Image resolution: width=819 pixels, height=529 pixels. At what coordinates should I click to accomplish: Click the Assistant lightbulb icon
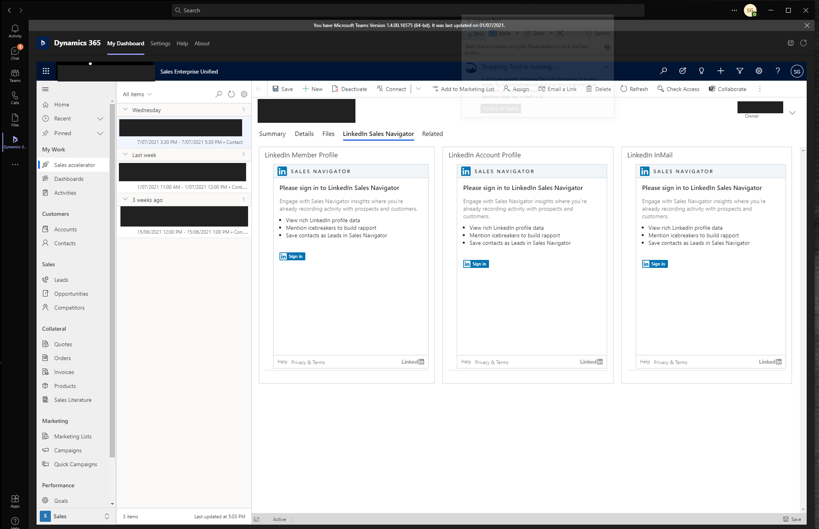(x=701, y=71)
